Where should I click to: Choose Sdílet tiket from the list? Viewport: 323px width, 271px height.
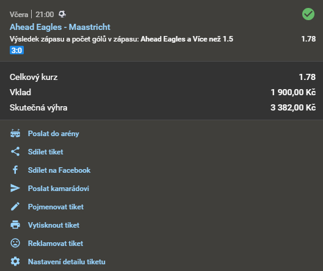[x=46, y=152]
